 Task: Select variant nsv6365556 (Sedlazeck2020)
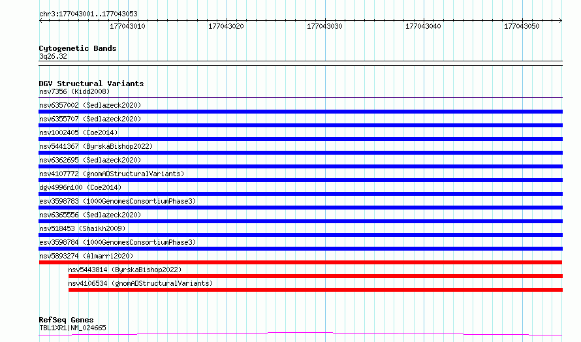(x=90, y=215)
